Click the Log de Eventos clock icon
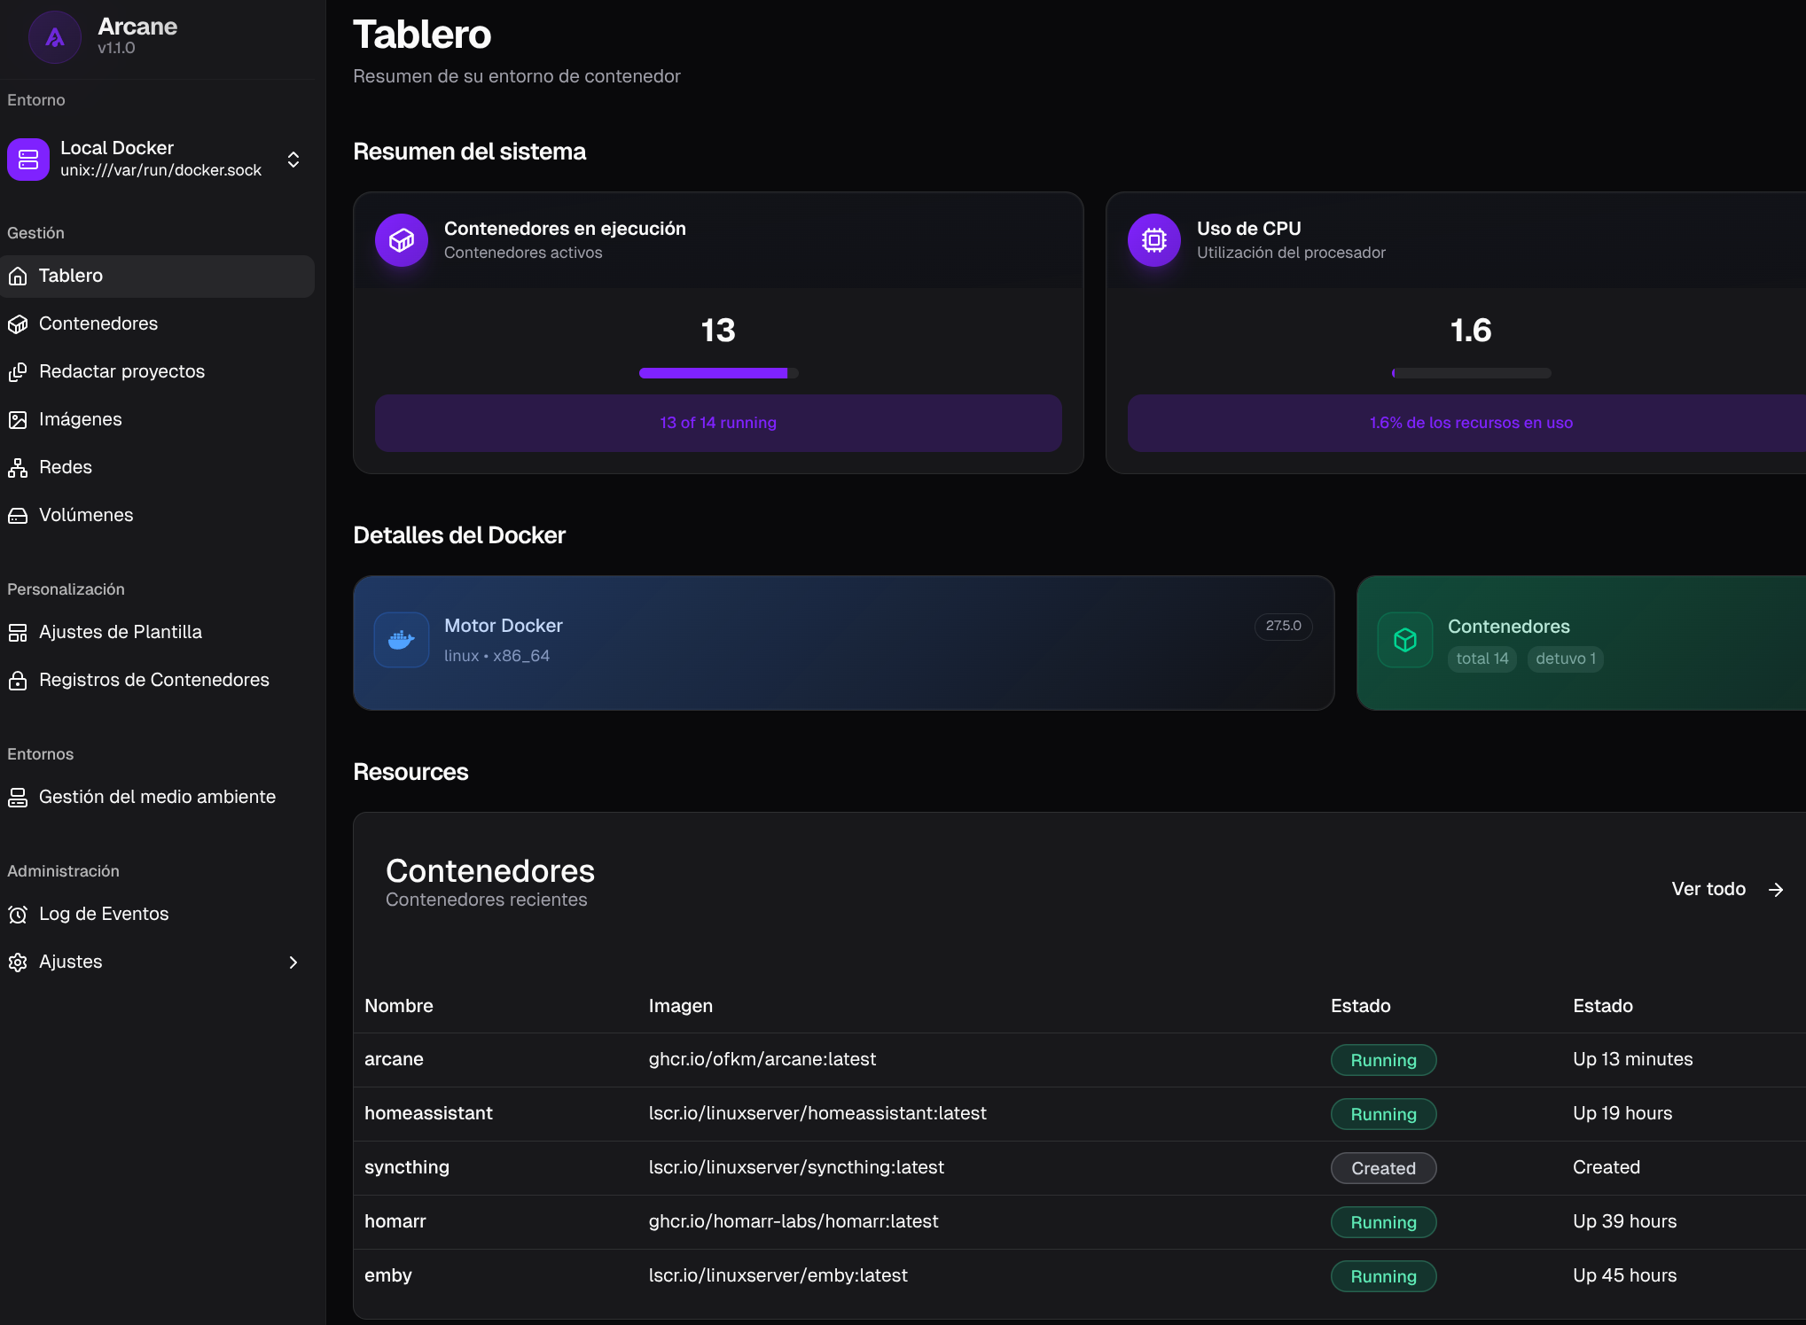 pyautogui.click(x=18, y=915)
